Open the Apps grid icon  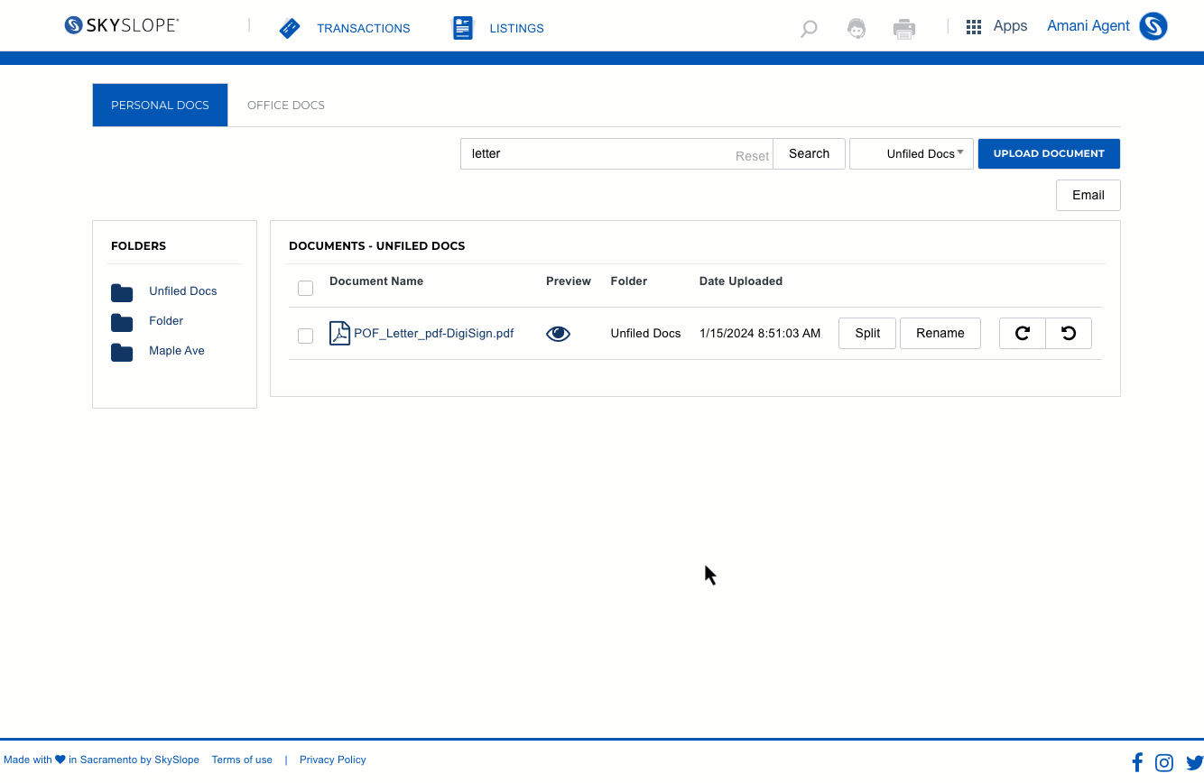coord(974,27)
